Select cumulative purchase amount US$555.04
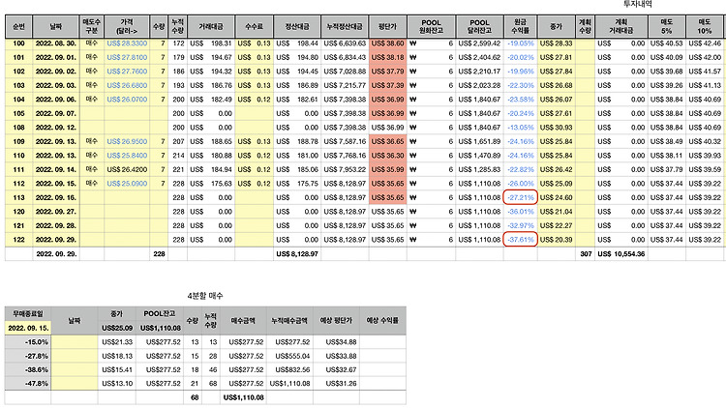726x408 pixels. pyautogui.click(x=292, y=356)
